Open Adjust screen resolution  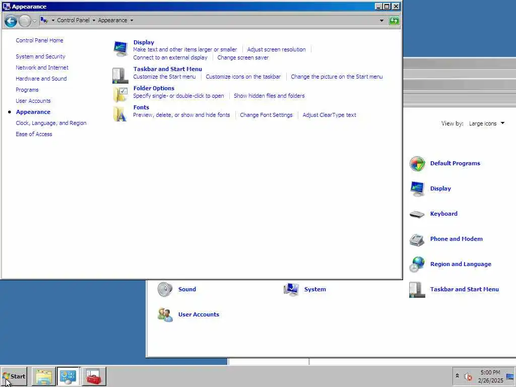pos(277,49)
